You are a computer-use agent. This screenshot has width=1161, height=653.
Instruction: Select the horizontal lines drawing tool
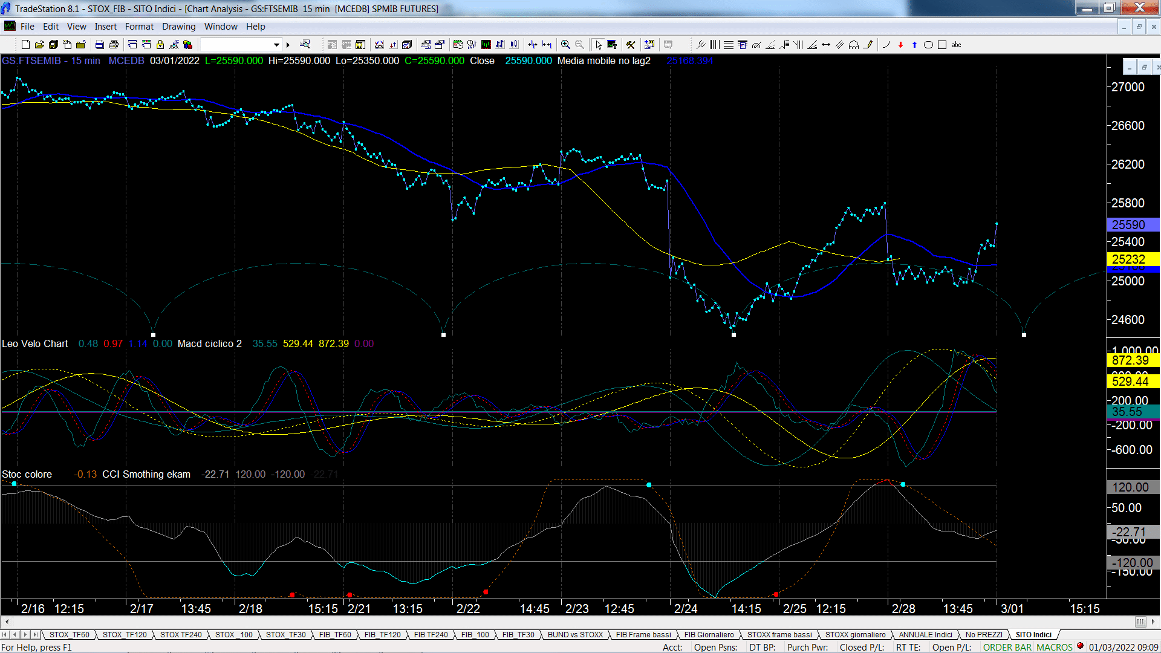[729, 45]
